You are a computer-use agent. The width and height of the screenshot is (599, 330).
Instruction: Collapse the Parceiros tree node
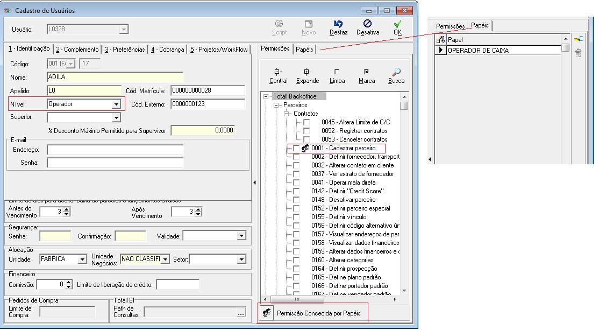tap(276, 105)
